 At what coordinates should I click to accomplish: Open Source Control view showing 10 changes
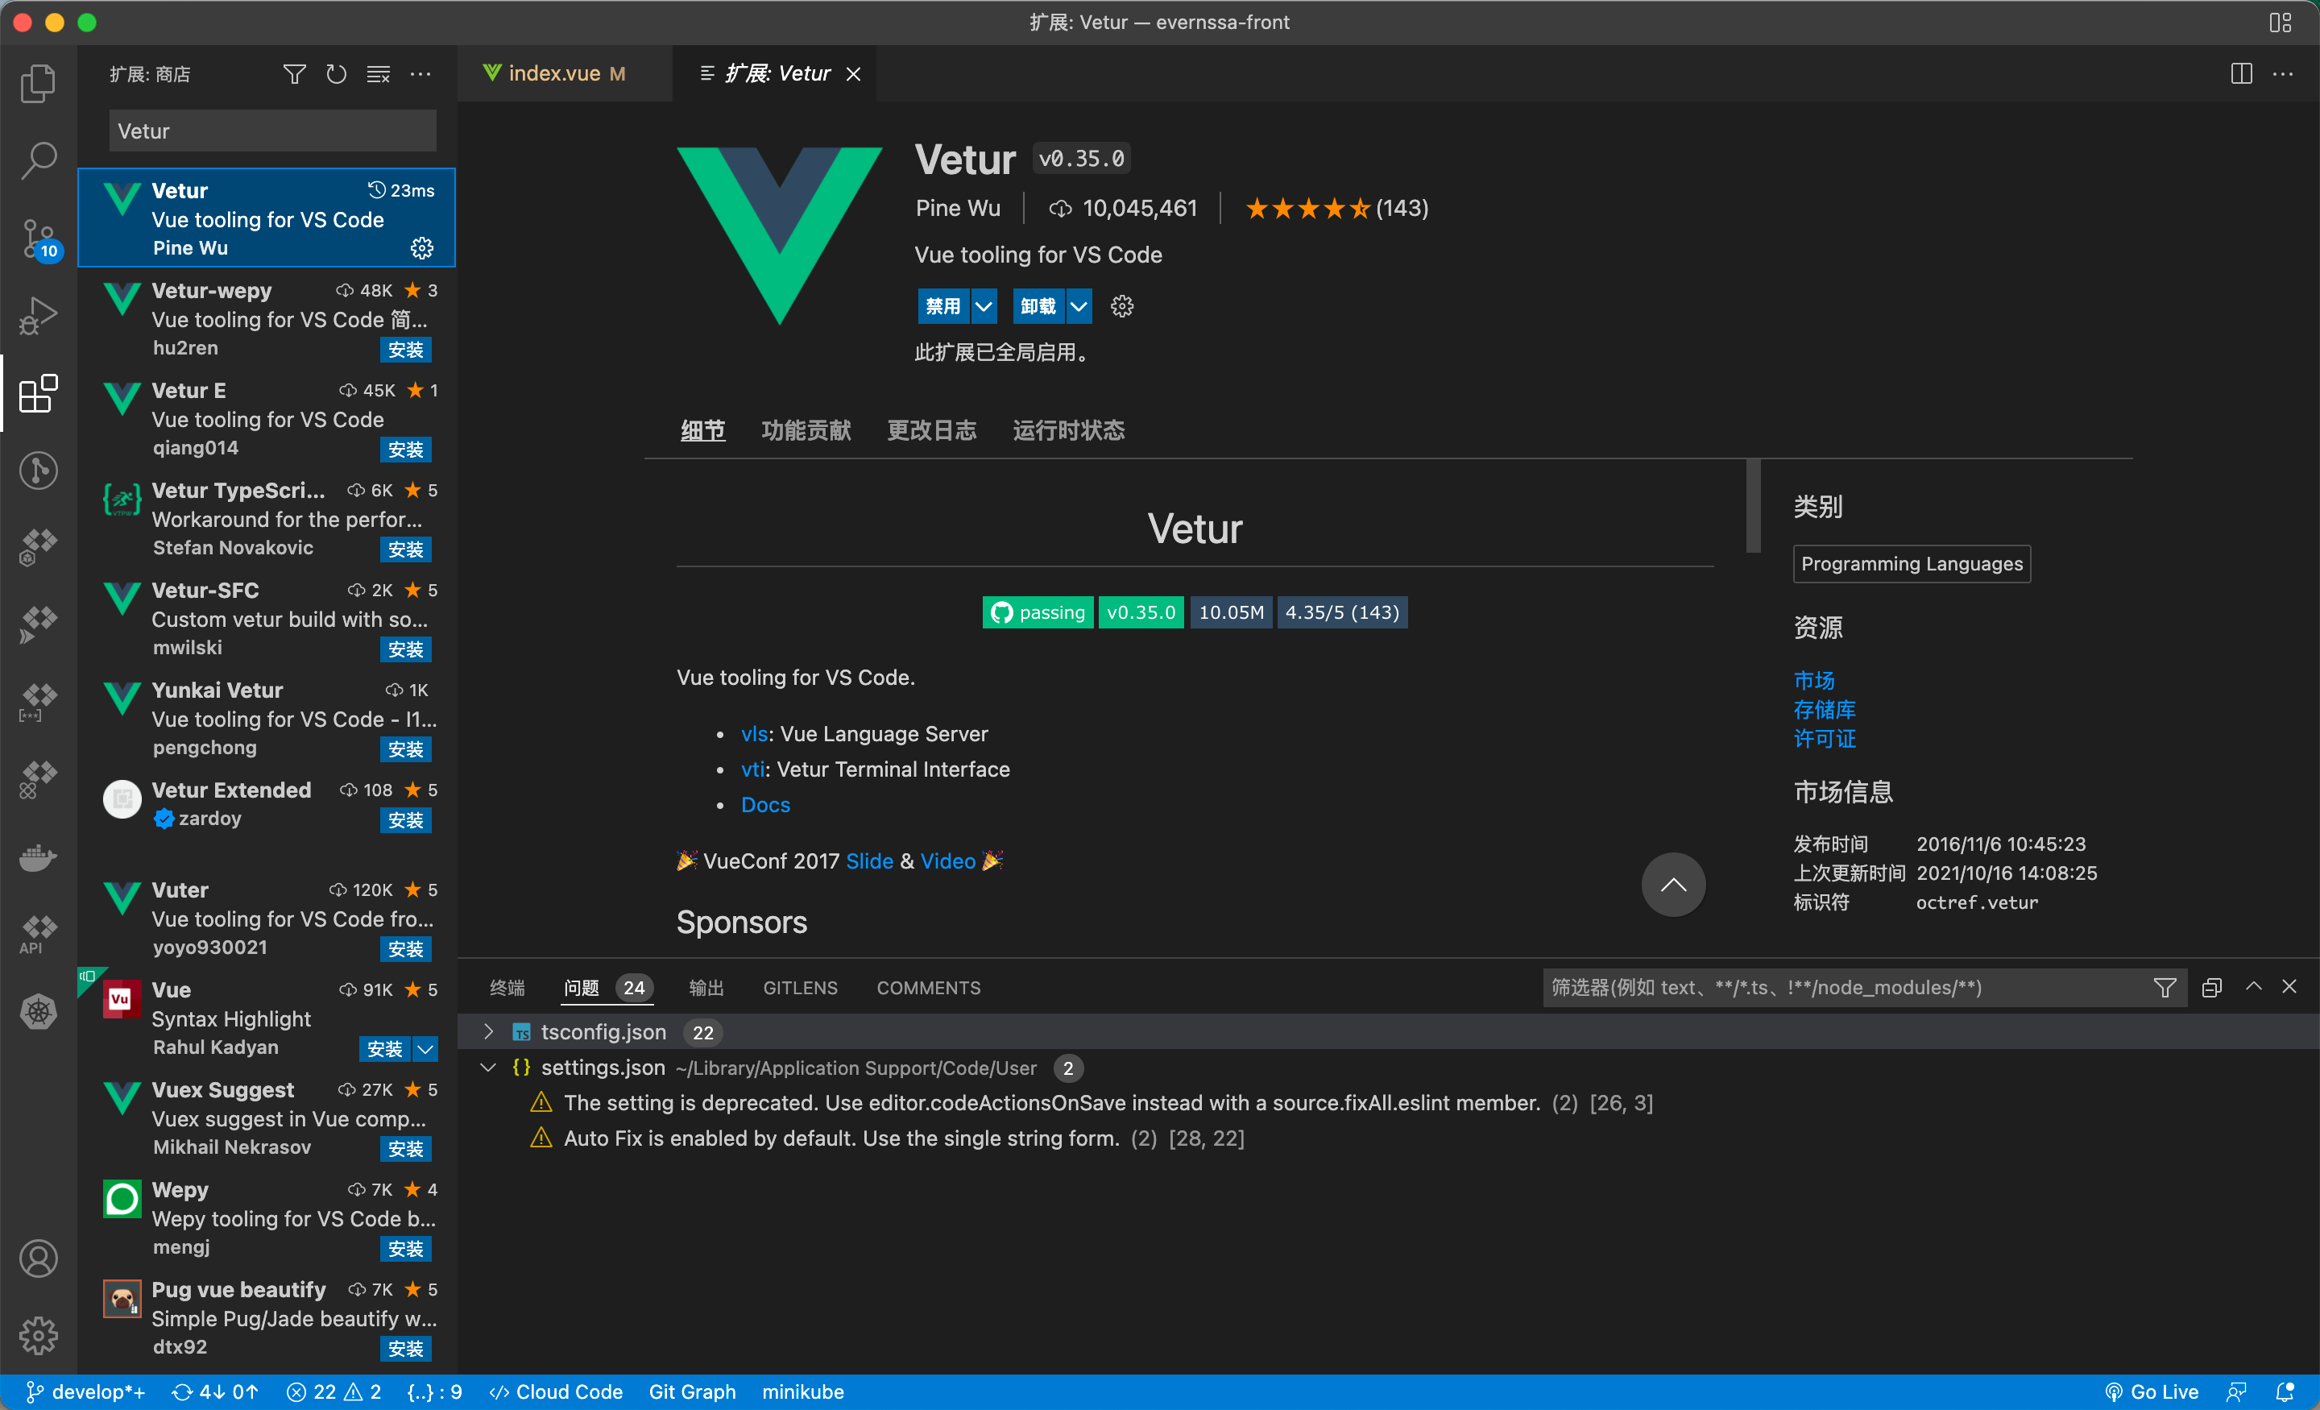[x=39, y=238]
